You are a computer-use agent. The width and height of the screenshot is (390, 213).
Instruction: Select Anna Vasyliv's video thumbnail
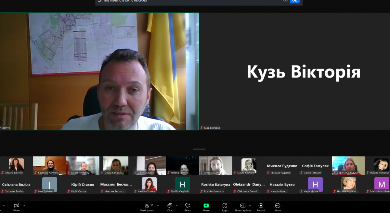pyautogui.click(x=215, y=165)
